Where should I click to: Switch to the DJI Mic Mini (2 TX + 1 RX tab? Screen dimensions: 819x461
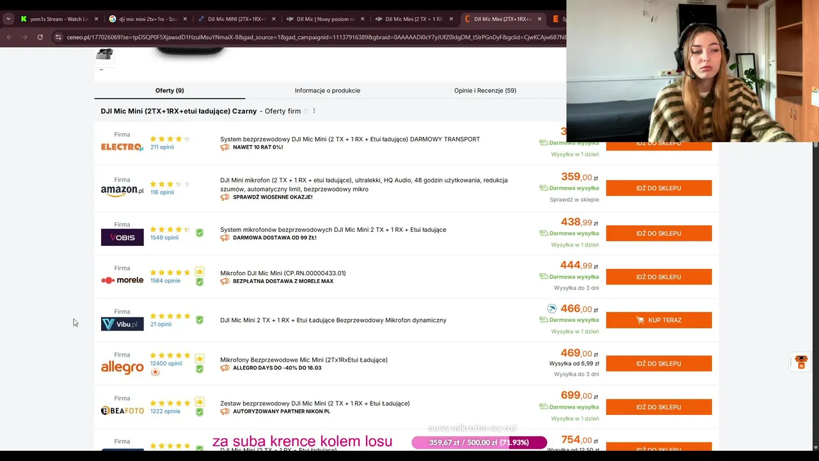(x=413, y=19)
